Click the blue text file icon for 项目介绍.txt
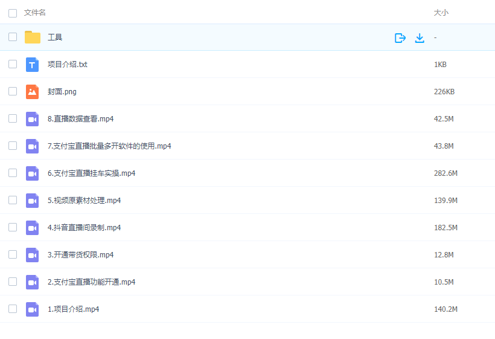Viewport: 495px width, 339px height. tap(33, 65)
